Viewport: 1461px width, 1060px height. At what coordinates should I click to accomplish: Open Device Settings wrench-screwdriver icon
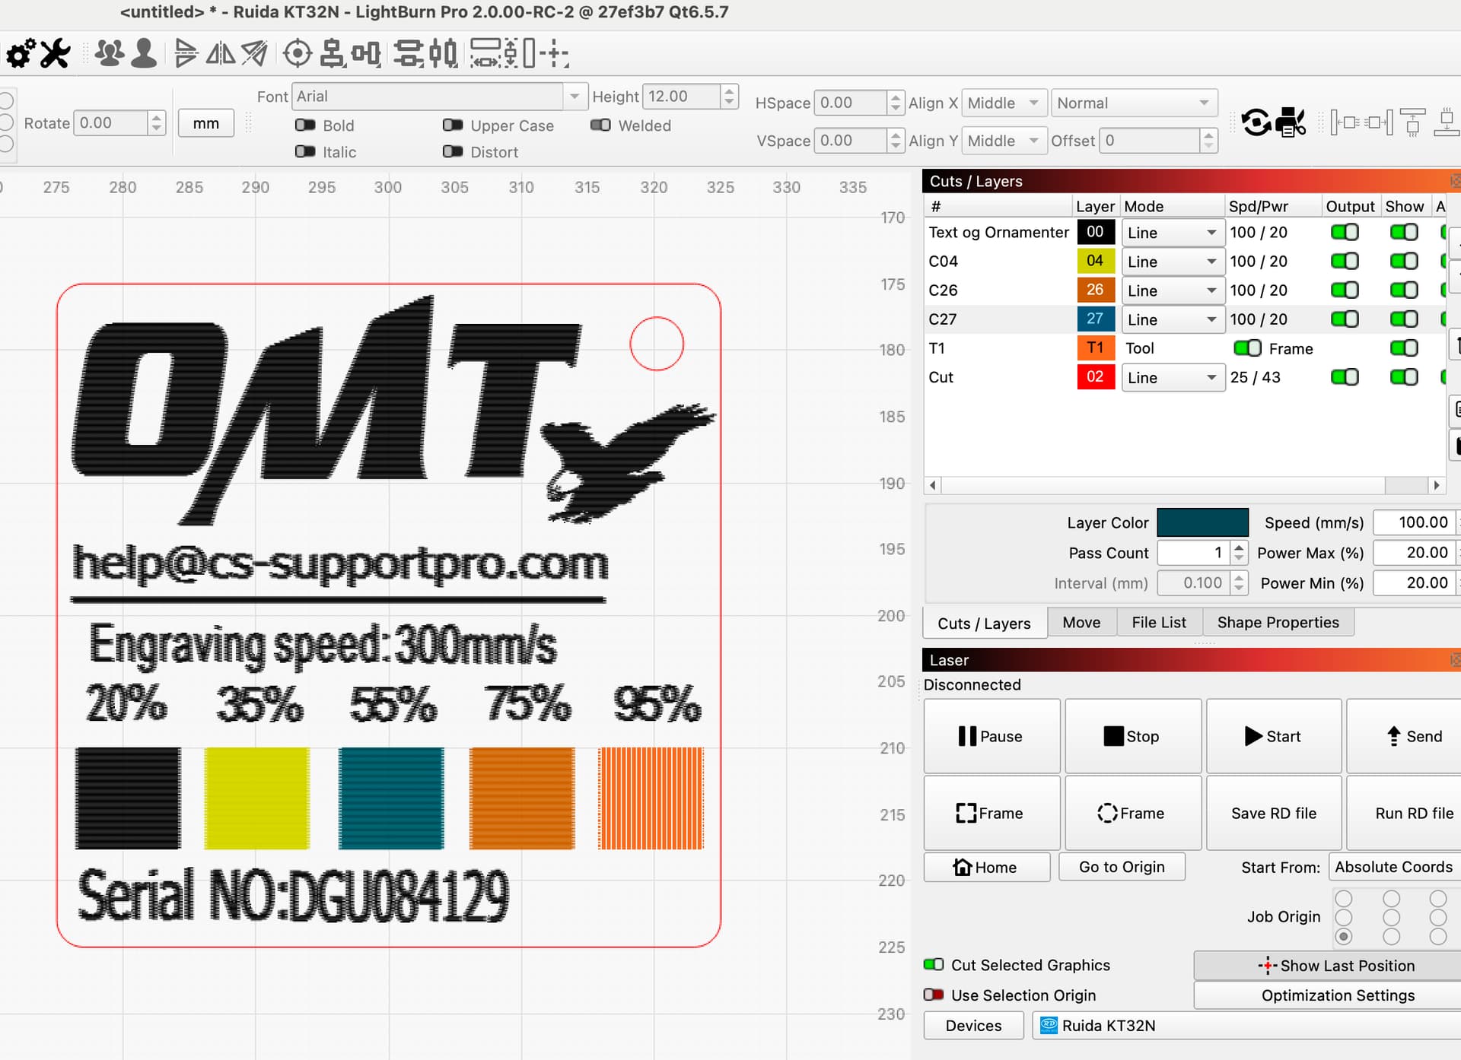pos(56,53)
